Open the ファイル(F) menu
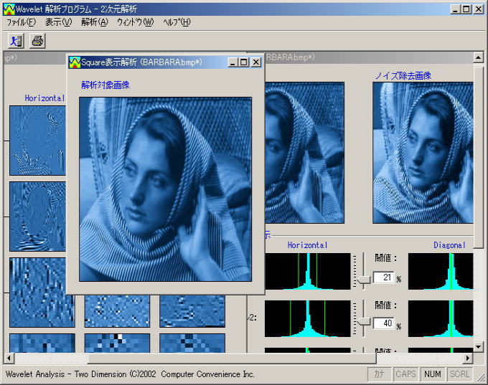The height and width of the screenshot is (385, 488). click(x=21, y=22)
